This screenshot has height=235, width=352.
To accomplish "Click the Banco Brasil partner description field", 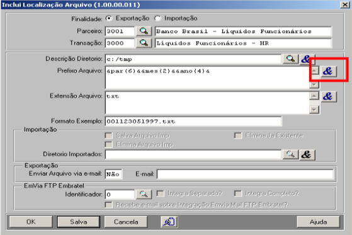I will pyautogui.click(x=243, y=32).
